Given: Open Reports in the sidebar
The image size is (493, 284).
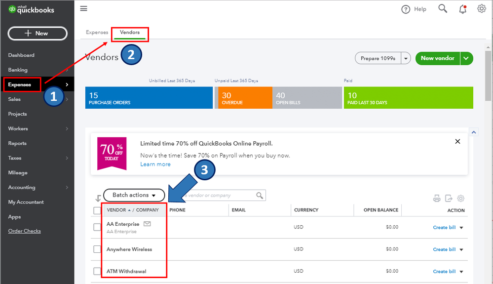Looking at the screenshot, I should pyautogui.click(x=17, y=143).
